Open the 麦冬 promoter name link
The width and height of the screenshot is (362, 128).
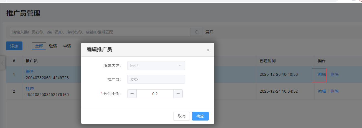[30, 72]
